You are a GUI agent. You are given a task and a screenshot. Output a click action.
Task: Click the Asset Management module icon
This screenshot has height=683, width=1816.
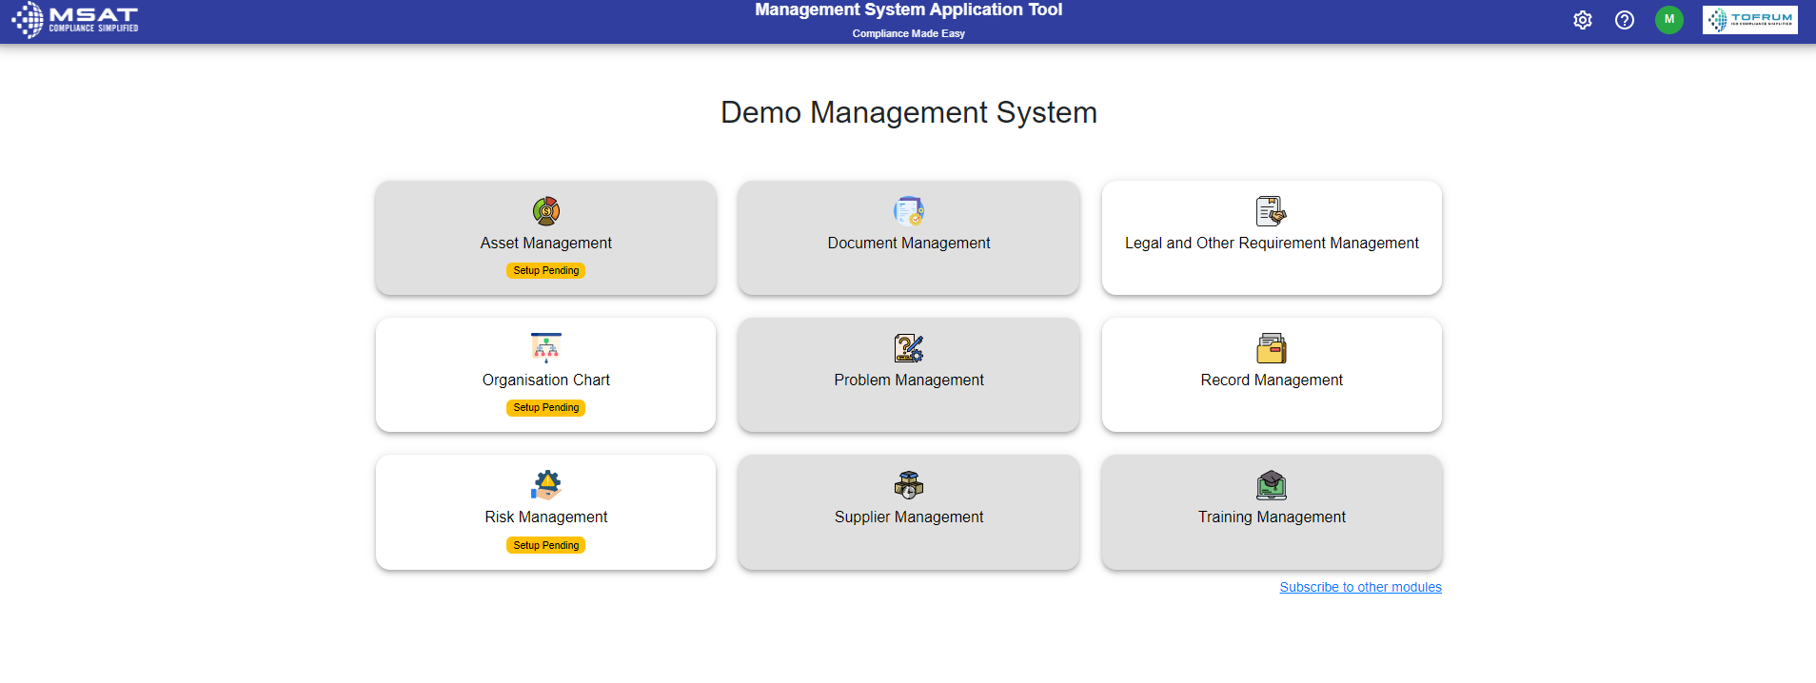coord(545,210)
